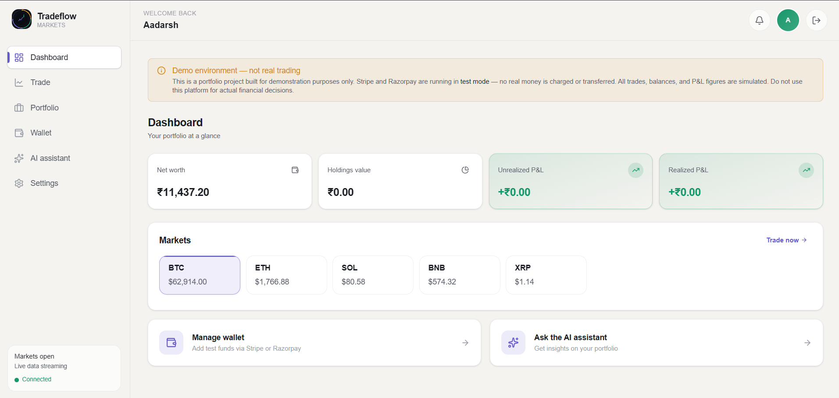839x398 pixels.
Task: Open AI assistant from sidebar
Action: [x=64, y=158]
